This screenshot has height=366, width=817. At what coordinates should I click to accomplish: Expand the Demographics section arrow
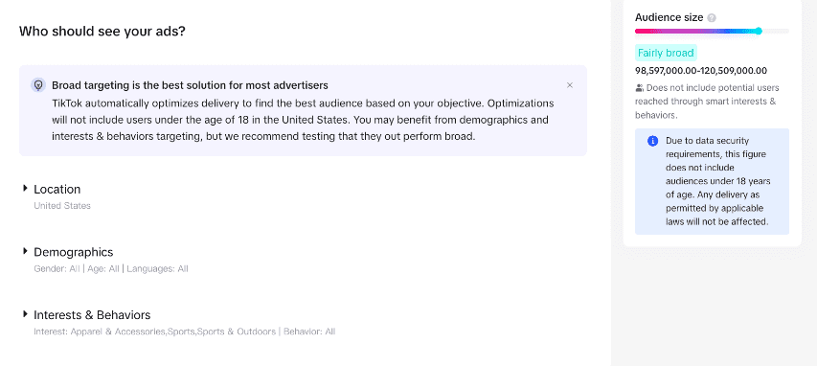[x=25, y=251]
